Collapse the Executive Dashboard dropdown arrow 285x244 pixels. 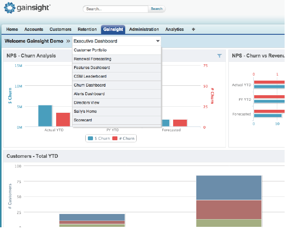[158, 41]
